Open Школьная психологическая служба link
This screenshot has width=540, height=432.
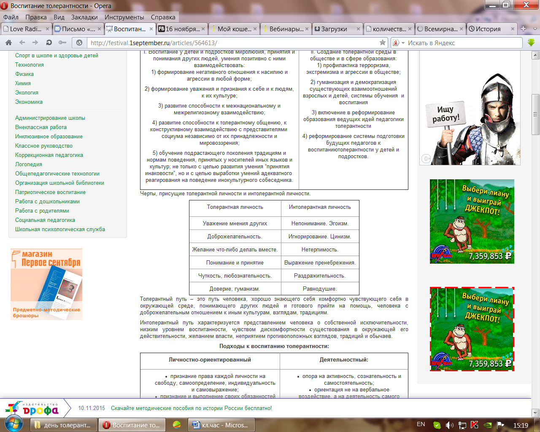60,229
